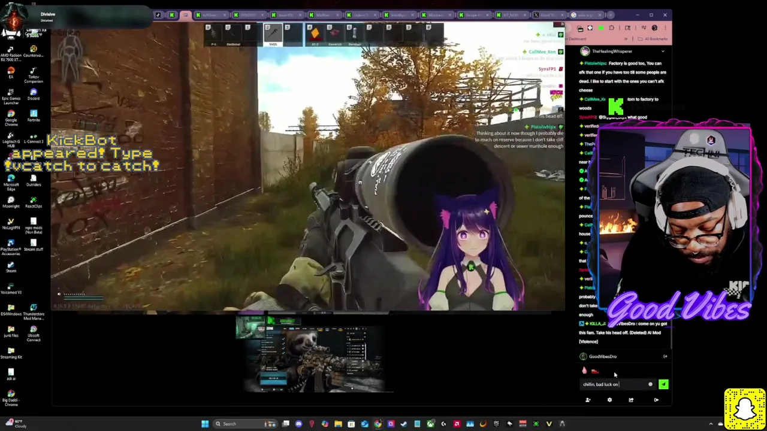This screenshot has height=431, width=767.
Task: Open a new Chrome tab with plus button
Action: 611,15
